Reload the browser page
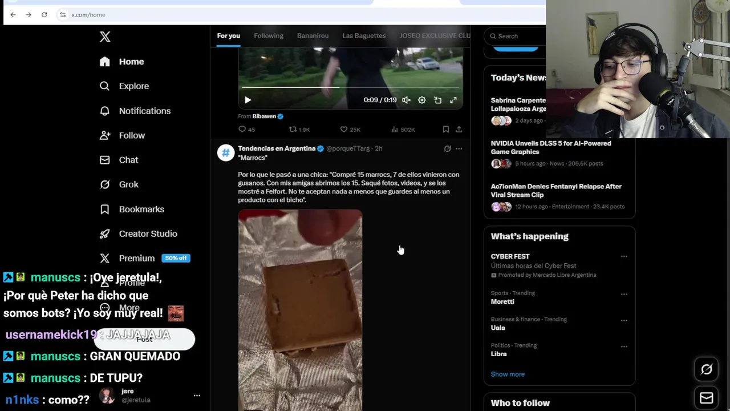Viewport: 730px width, 411px height. pos(44,15)
